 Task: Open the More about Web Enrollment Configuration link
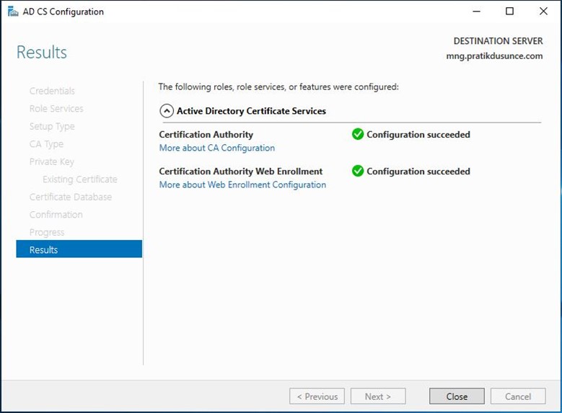pyautogui.click(x=242, y=185)
